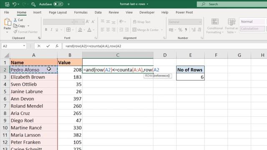Click the No of Rows value 6 cell
This screenshot has height=150, width=267.
pyautogui.click(x=190, y=77)
